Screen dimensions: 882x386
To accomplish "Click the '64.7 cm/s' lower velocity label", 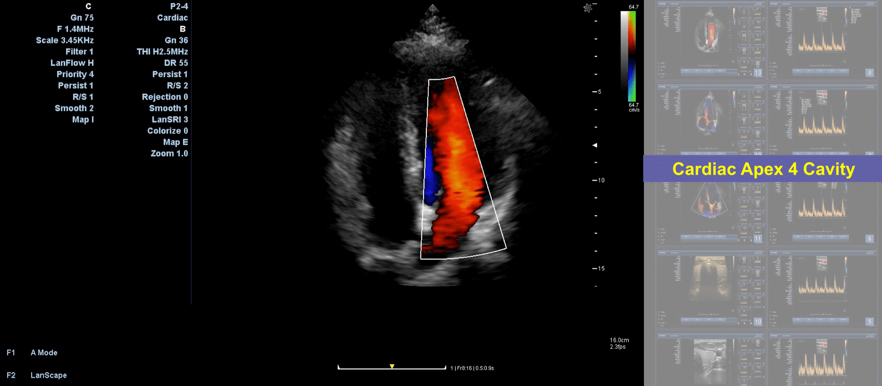I will point(634,107).
